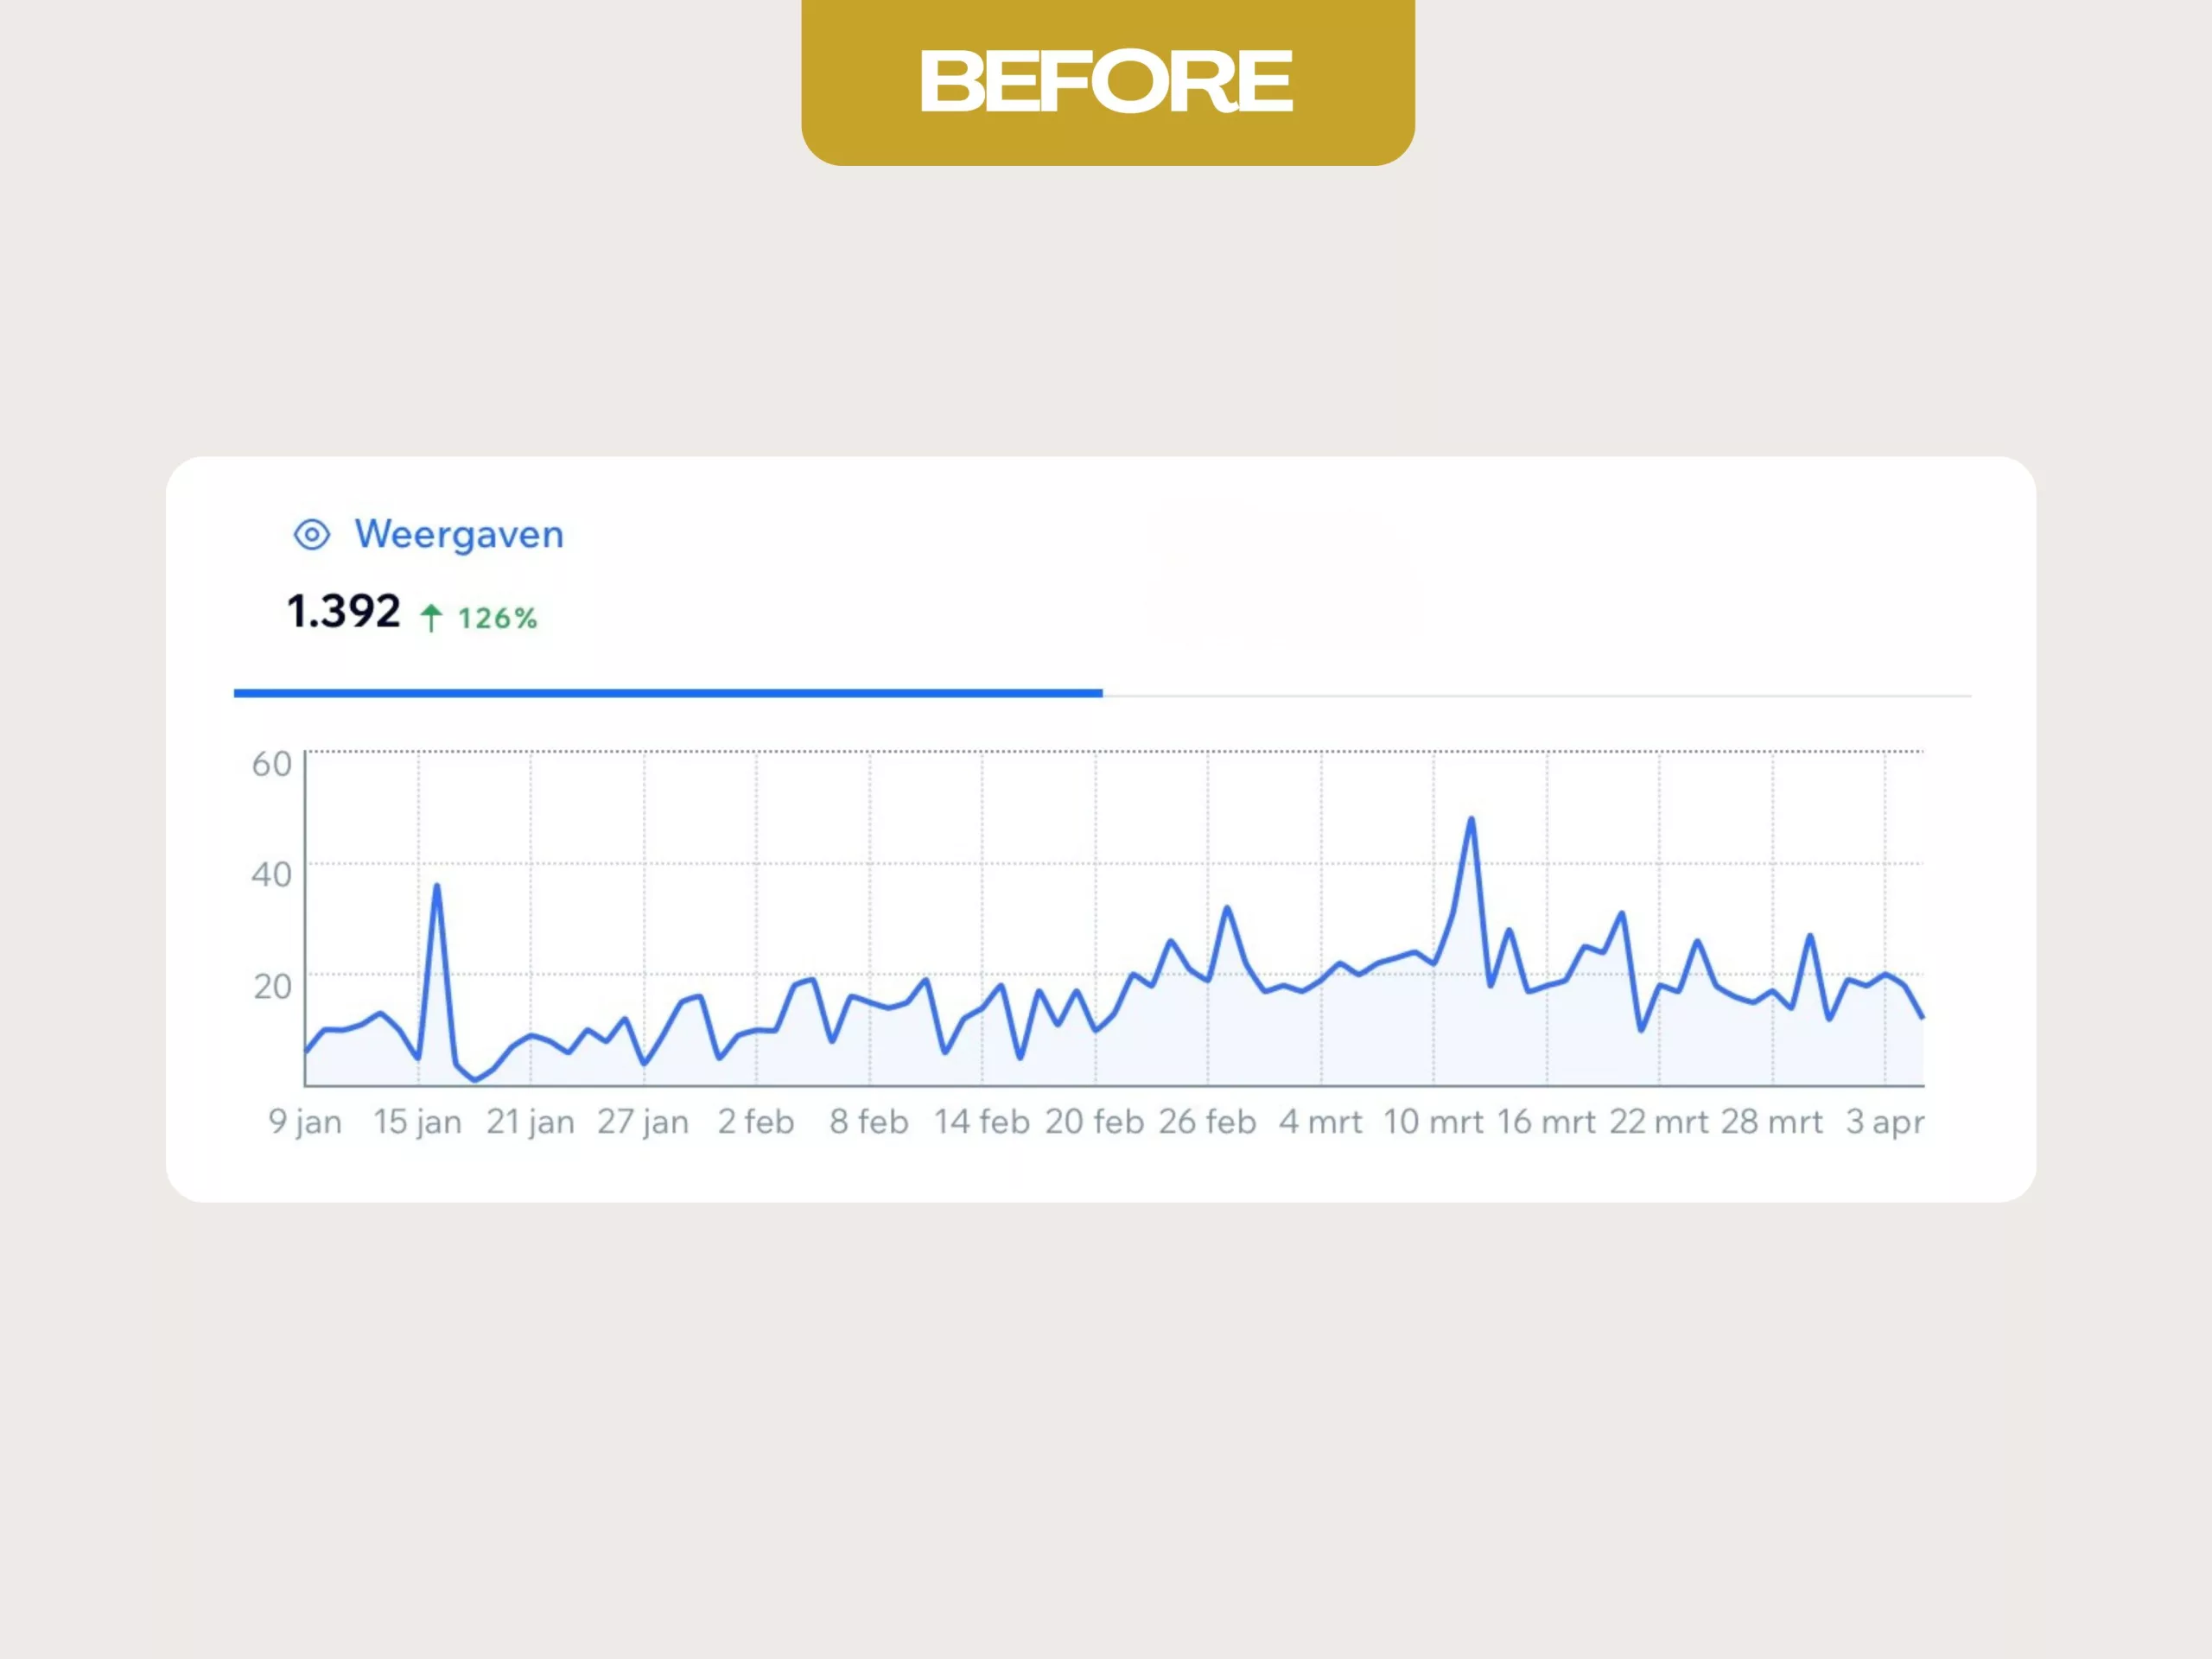Click the 1.392 total views number
Viewport: 2212px width, 1659px height.
coord(343,612)
